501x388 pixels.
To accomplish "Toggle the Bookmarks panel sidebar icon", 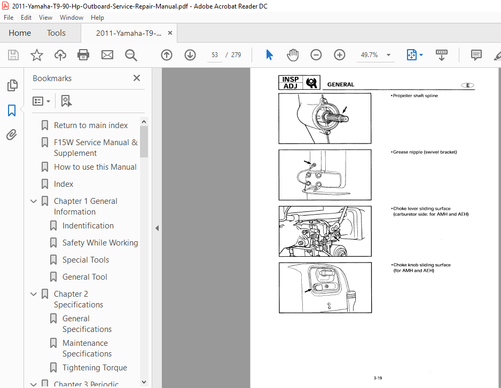I will [x=12, y=110].
